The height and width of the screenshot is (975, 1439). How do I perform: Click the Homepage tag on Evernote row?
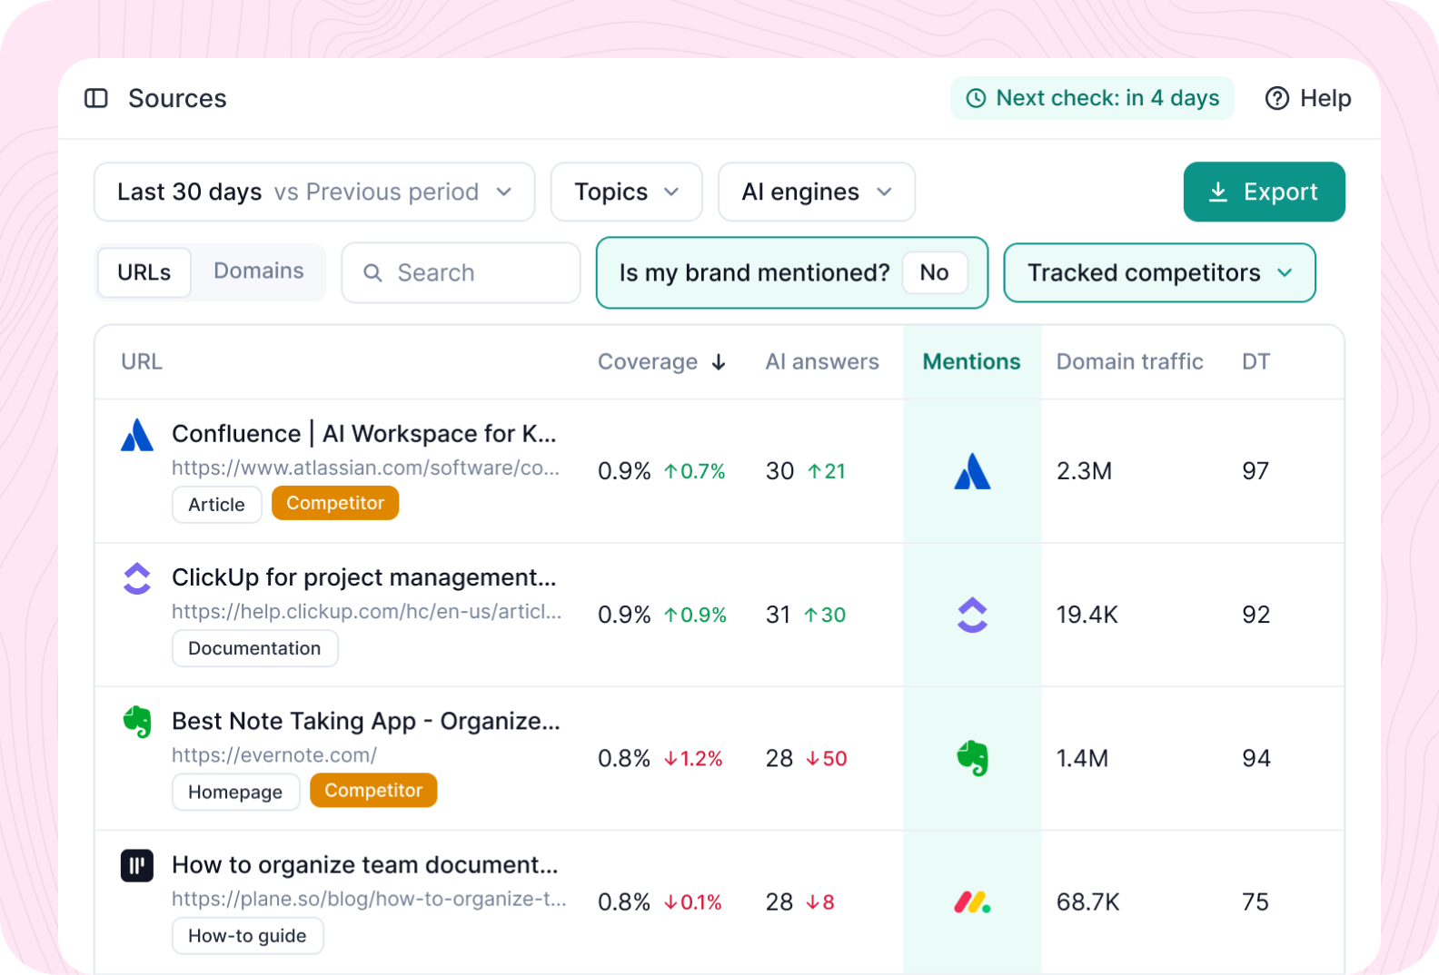point(236,792)
